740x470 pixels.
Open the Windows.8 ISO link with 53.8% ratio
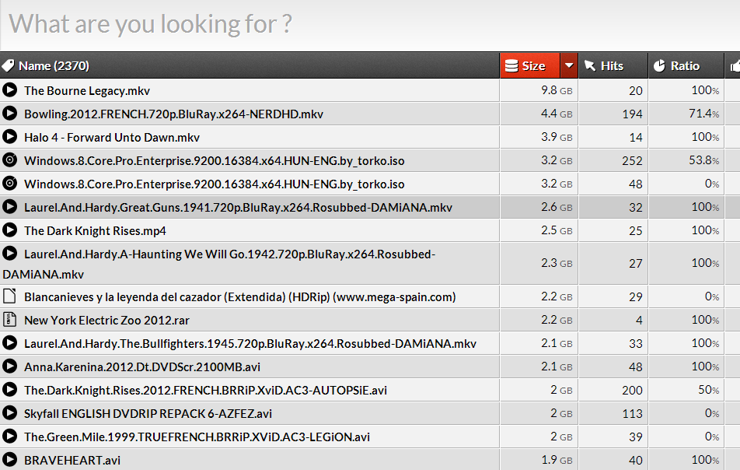point(215,160)
